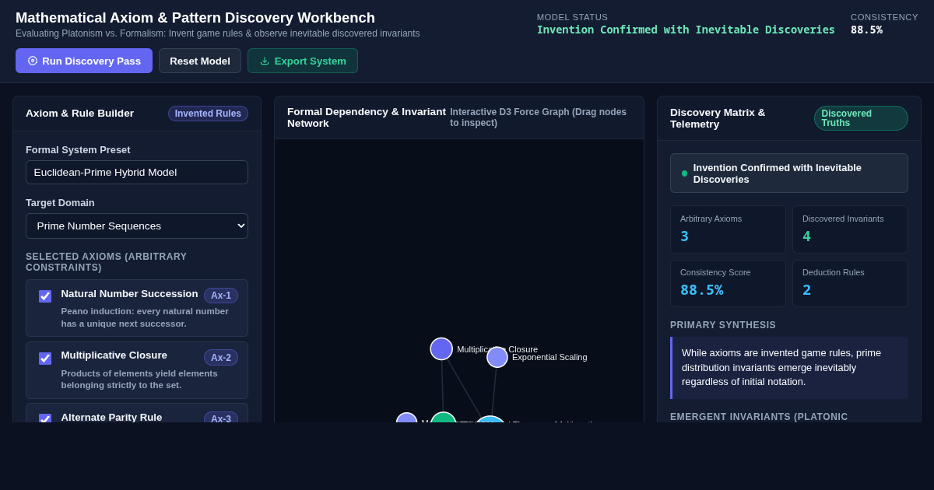
Task: Click the Arbitrary Axioms stat card
Action: (x=728, y=229)
